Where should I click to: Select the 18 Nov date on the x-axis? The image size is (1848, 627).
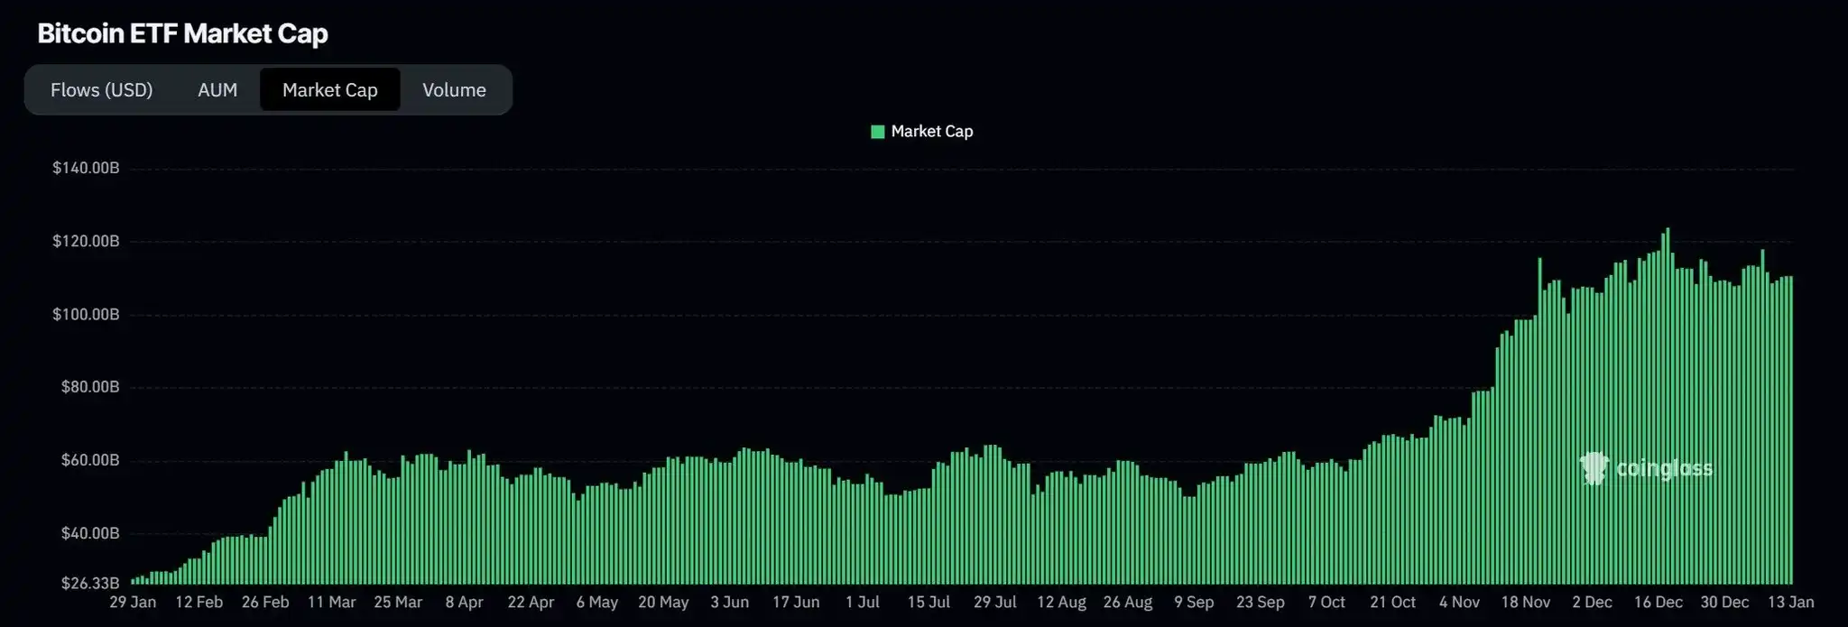coord(1525,602)
